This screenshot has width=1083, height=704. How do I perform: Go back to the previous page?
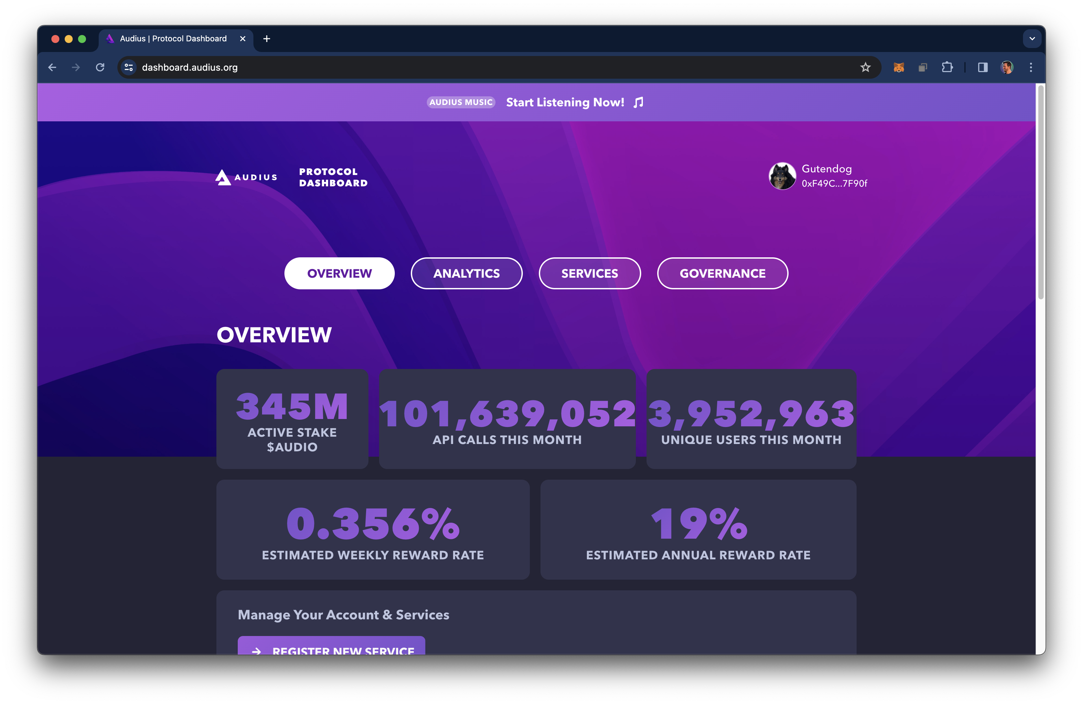[52, 67]
